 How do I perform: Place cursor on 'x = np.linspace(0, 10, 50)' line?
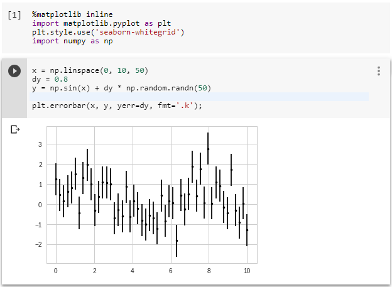[90, 70]
